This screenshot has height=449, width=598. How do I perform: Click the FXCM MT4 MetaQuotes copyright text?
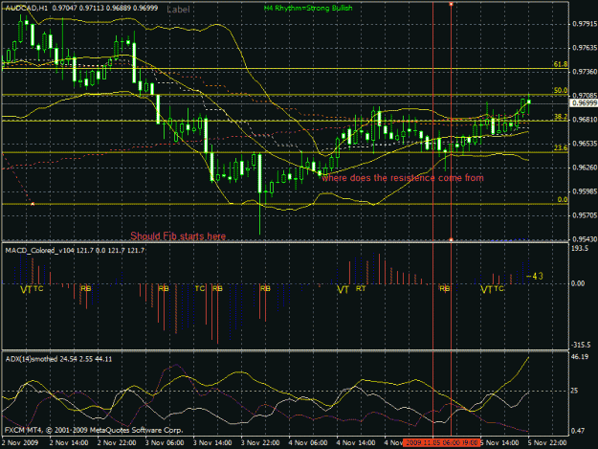point(94,430)
